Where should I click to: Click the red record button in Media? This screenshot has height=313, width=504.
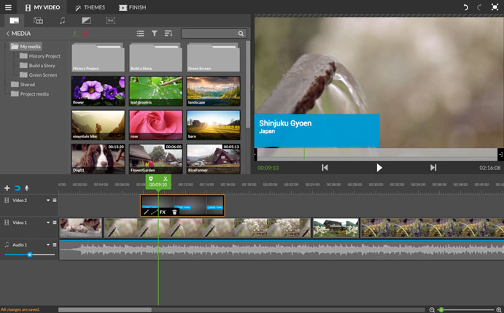tap(85, 34)
